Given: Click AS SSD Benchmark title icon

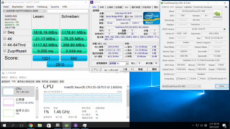Looking at the screenshot, I should coord(3,2).
